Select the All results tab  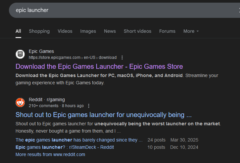(18, 31)
